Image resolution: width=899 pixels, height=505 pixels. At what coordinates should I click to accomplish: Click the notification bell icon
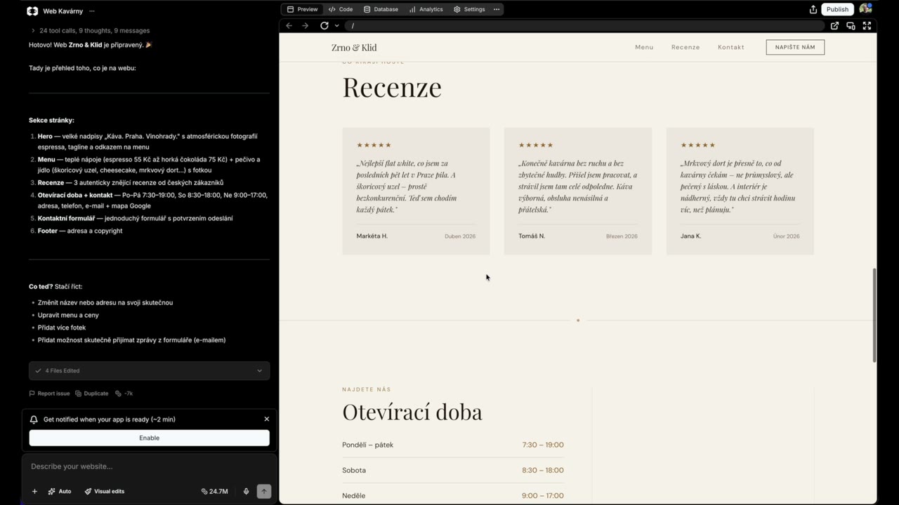tap(34, 419)
